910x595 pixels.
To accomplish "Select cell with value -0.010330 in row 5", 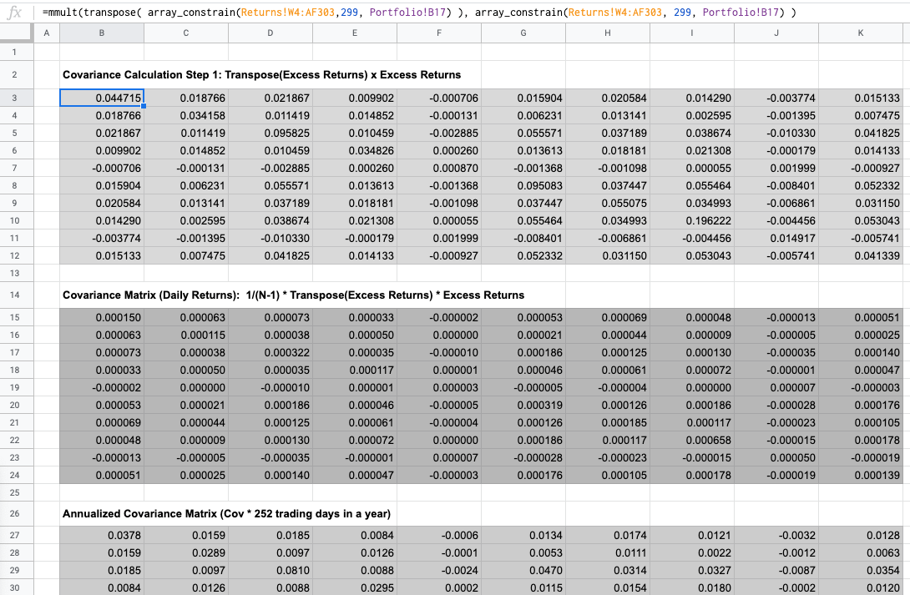I will click(776, 133).
